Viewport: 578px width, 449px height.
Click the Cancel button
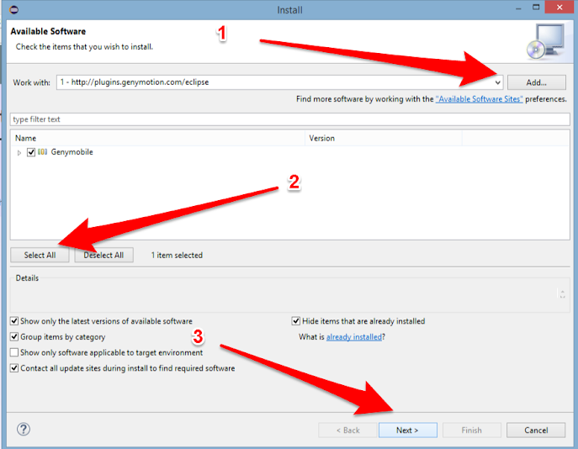[x=536, y=431]
